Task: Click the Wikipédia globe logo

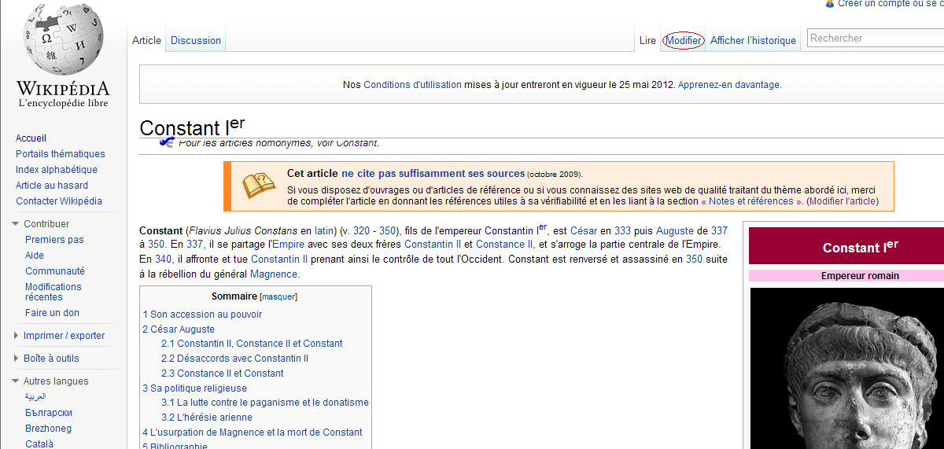Action: point(63,39)
